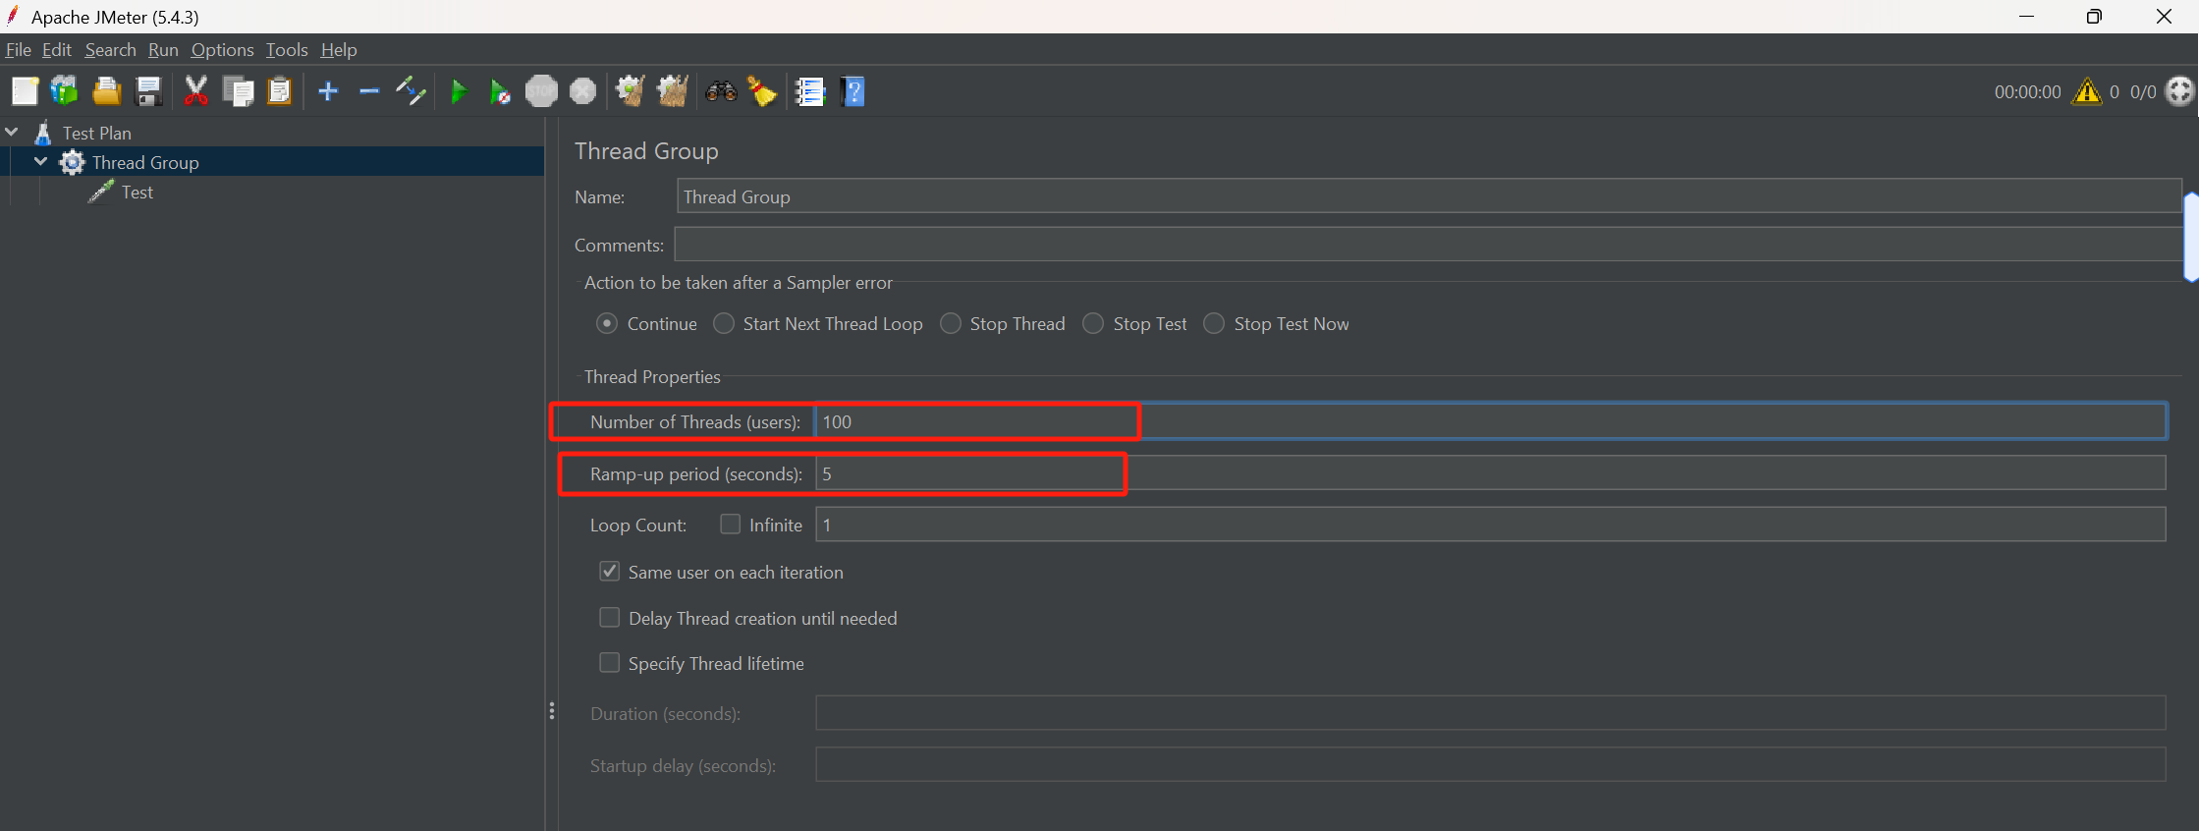Select Start Next Thread Loop option
The height and width of the screenshot is (831, 2199).
[723, 323]
